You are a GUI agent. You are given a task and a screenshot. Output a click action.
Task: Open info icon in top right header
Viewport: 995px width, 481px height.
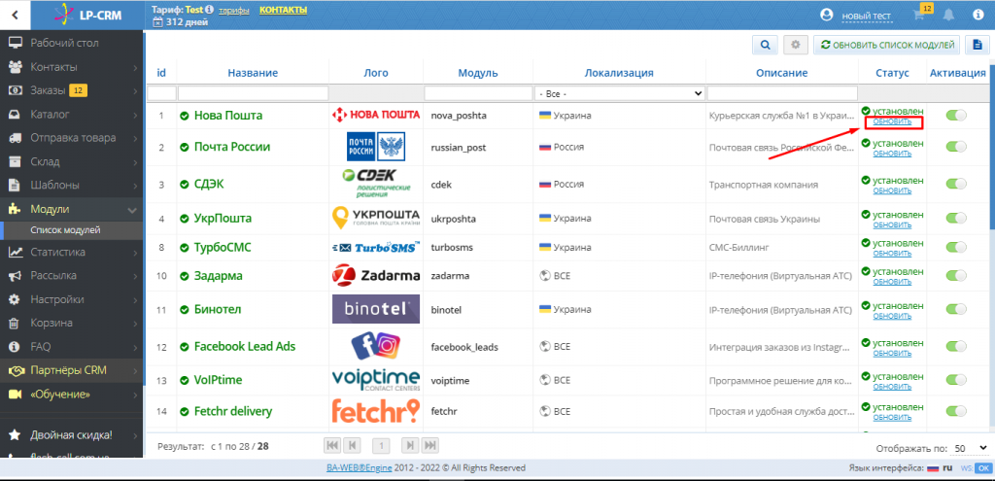point(978,16)
